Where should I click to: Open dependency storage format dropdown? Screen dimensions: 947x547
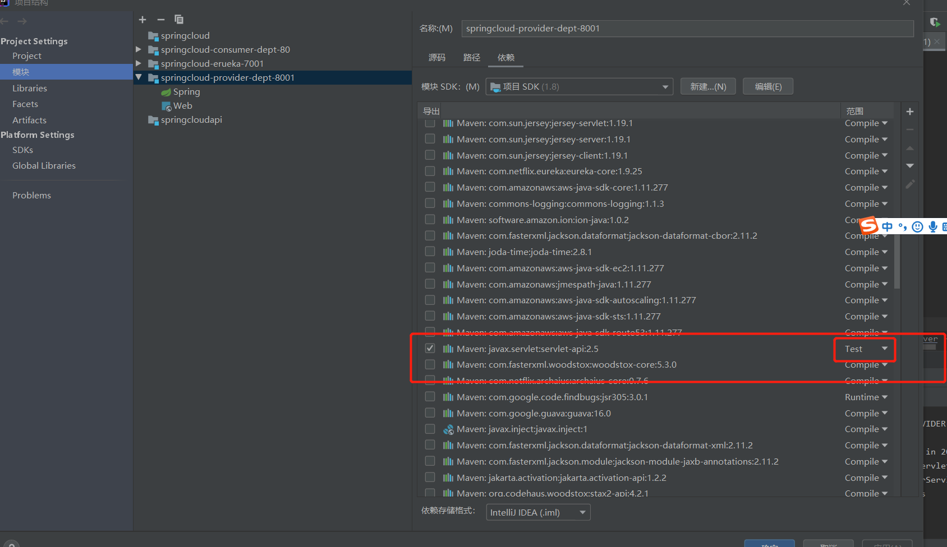tap(538, 512)
